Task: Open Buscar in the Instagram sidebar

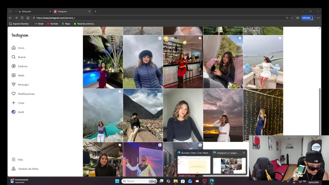Action: pyautogui.click(x=19, y=57)
